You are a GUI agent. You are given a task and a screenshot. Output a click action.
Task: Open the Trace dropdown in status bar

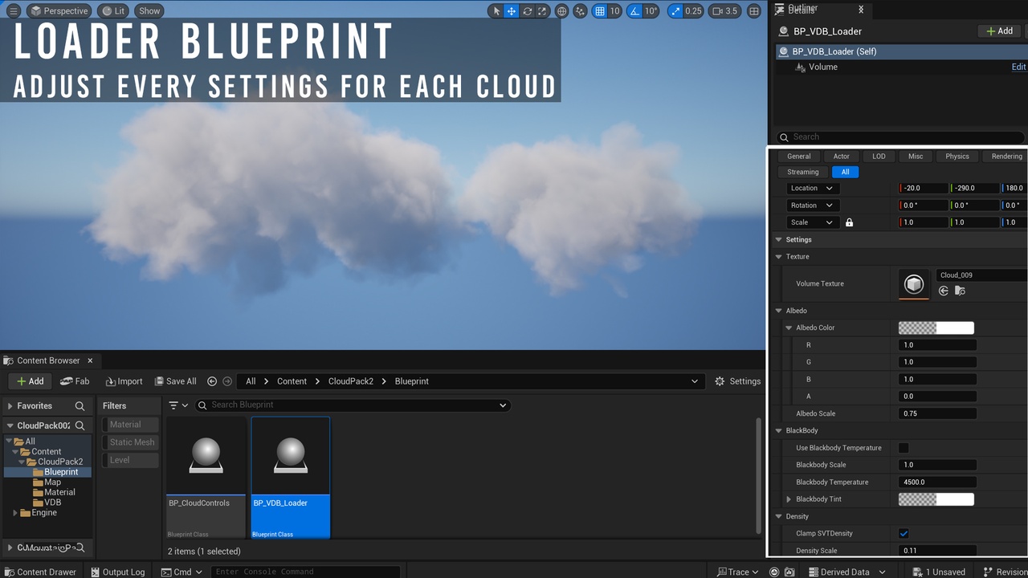click(x=738, y=572)
